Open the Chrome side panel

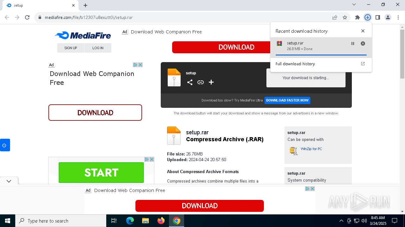(x=378, y=17)
